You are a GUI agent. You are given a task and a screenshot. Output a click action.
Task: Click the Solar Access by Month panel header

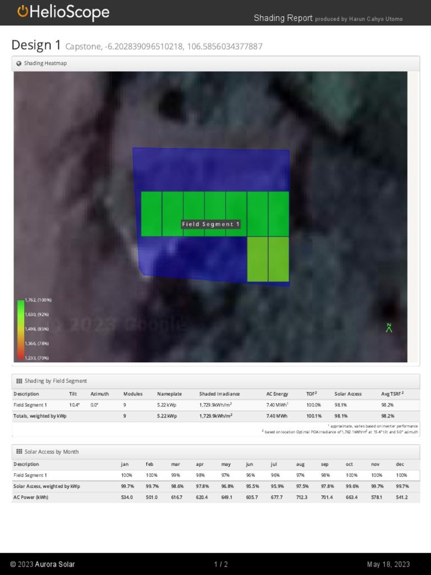(215, 452)
